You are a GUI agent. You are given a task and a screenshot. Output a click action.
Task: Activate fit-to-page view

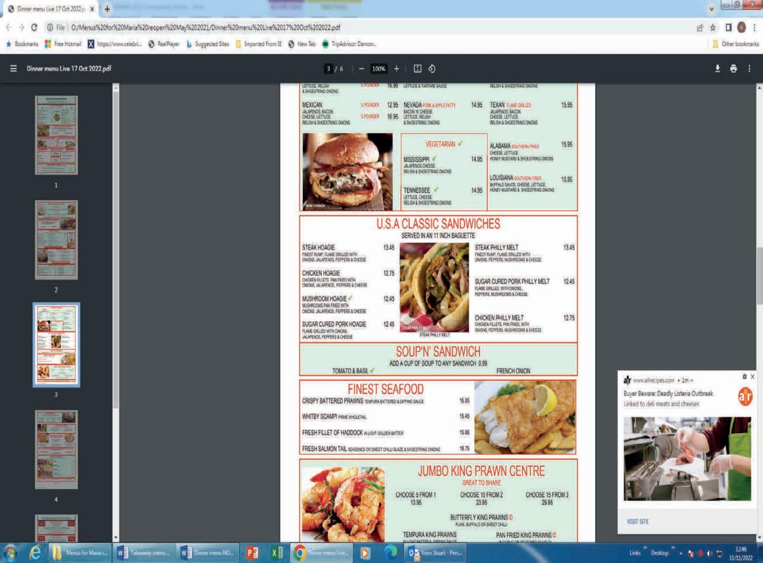(x=417, y=68)
